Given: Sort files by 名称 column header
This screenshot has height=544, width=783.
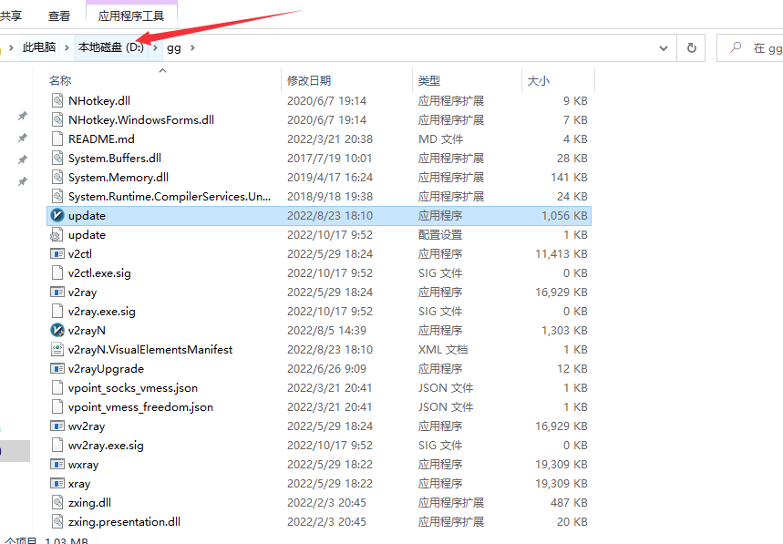Looking at the screenshot, I should click(60, 80).
